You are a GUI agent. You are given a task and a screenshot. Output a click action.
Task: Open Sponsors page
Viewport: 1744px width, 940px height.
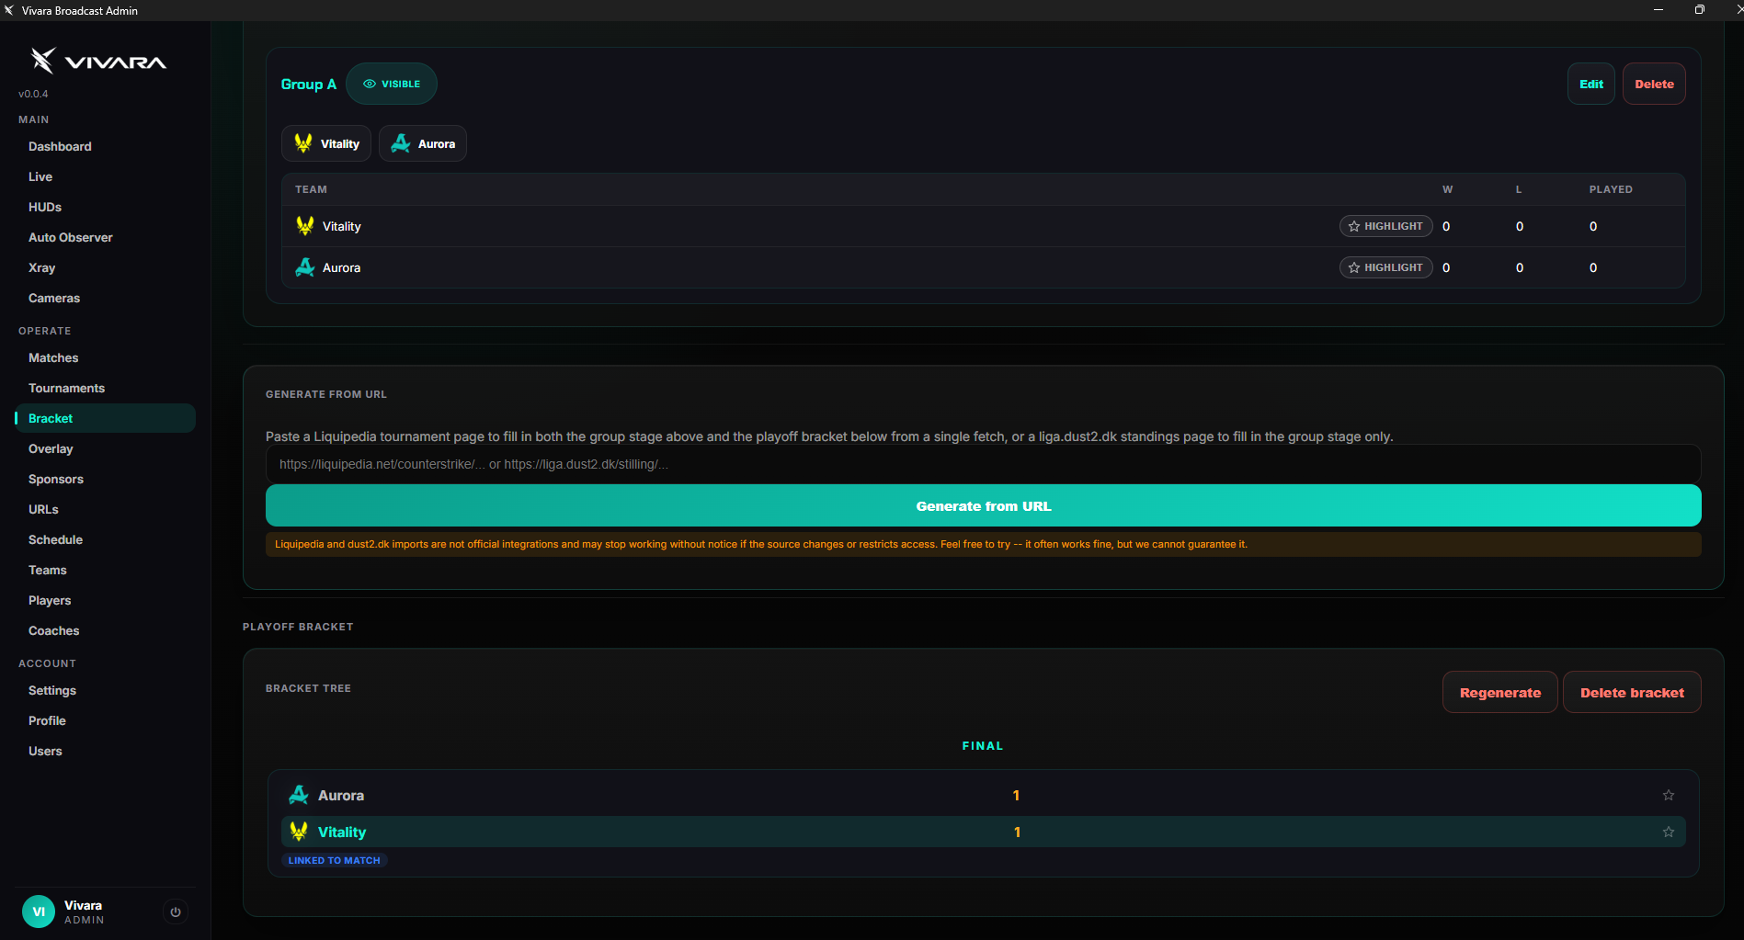pyautogui.click(x=105, y=479)
